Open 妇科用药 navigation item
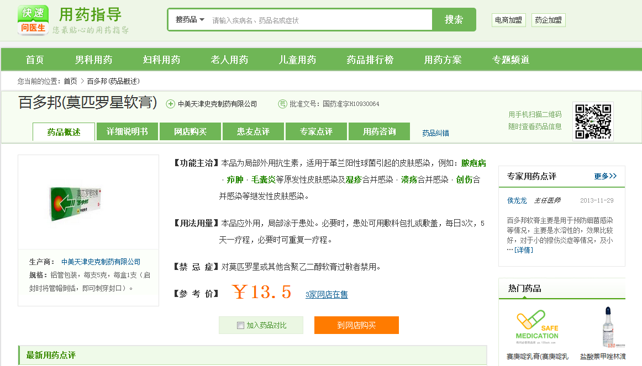 161,60
